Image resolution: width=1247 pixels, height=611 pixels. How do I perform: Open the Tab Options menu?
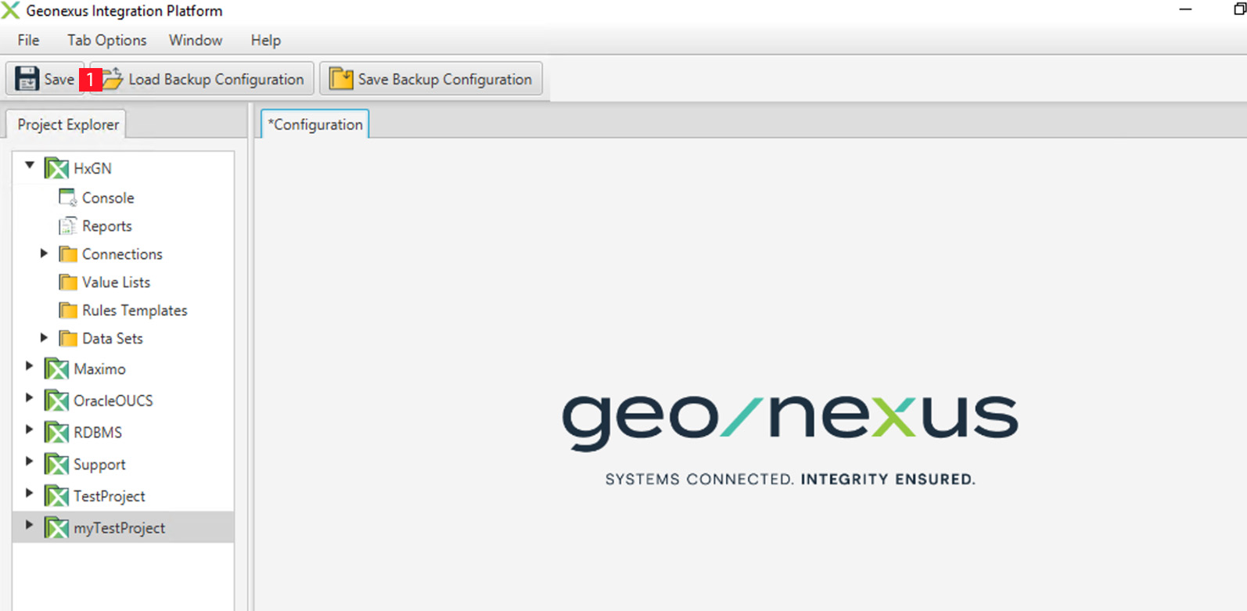pyautogui.click(x=106, y=40)
